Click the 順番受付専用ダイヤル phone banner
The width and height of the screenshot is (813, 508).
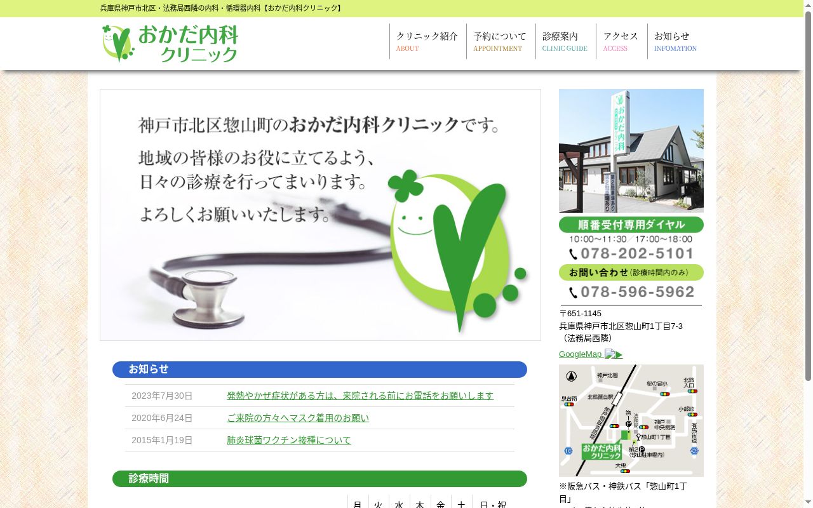(x=631, y=239)
